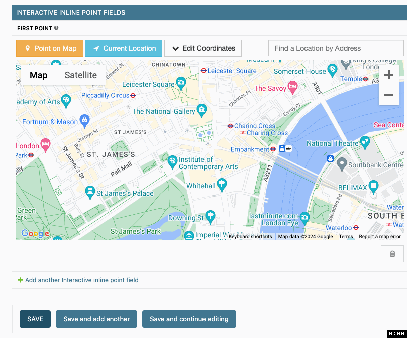Click the Southbank Centre grey pin marker
The height and width of the screenshot is (338, 407).
pos(342,164)
